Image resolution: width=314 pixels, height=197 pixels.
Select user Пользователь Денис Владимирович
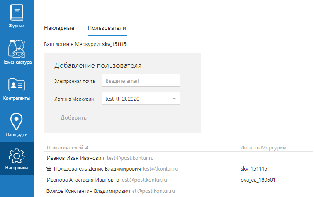click(x=97, y=169)
